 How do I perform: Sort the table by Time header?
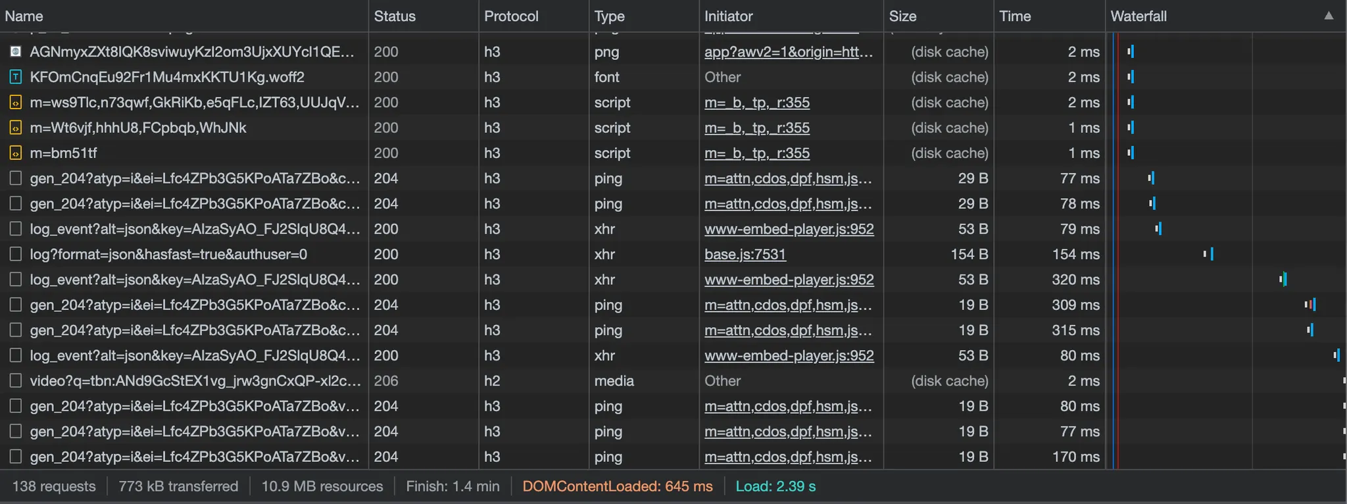pyautogui.click(x=1015, y=16)
